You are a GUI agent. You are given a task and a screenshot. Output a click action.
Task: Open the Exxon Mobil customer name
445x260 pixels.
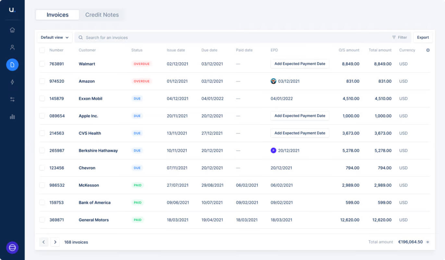tap(91, 98)
